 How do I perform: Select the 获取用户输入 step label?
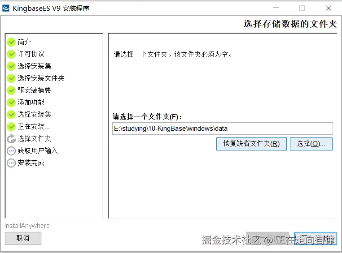point(38,150)
